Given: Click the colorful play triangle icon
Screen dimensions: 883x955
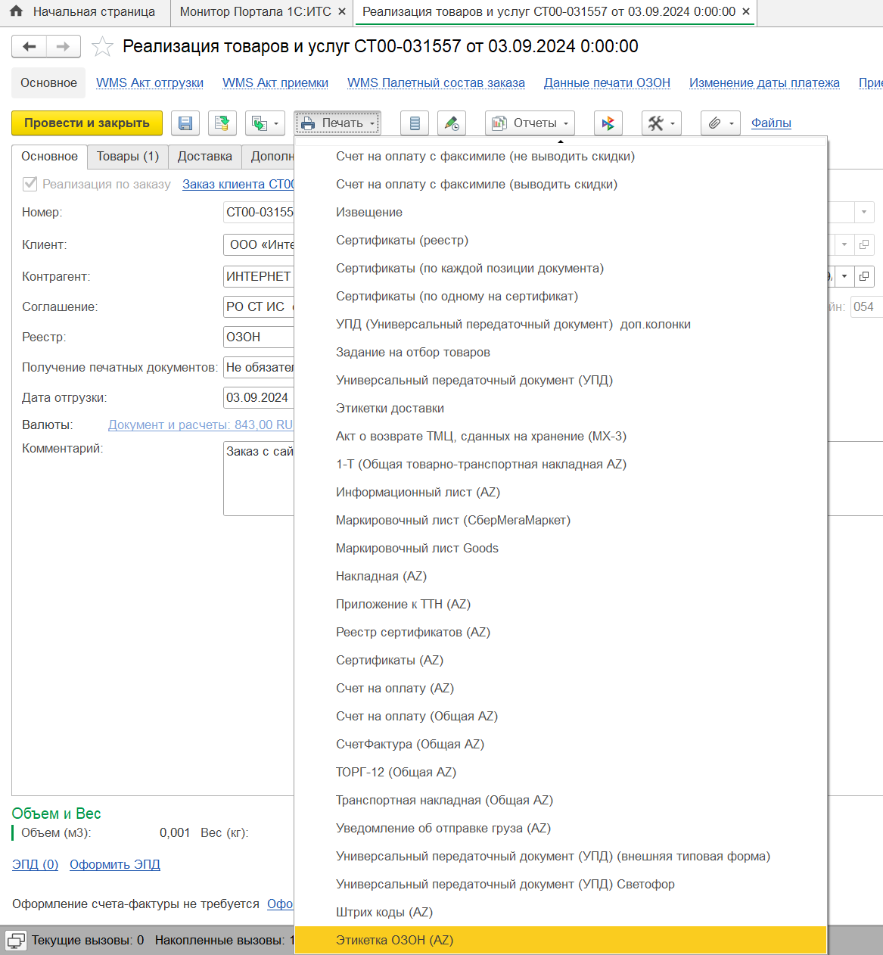Looking at the screenshot, I should (x=608, y=123).
